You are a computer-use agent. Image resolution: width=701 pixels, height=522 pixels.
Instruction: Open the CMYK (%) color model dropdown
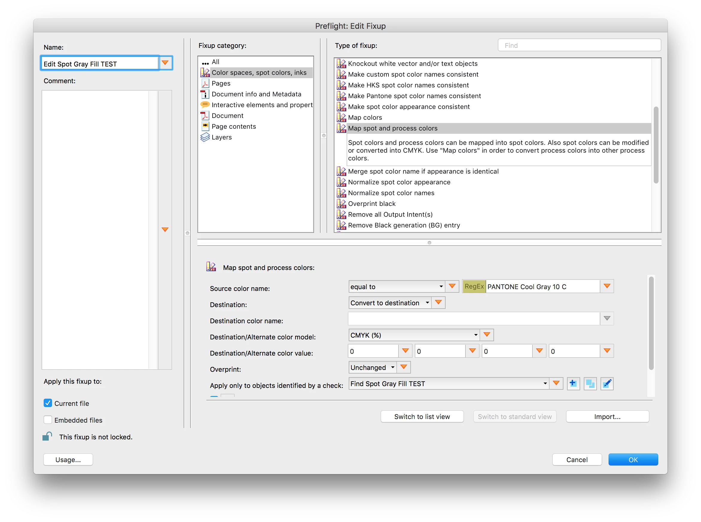(414, 335)
